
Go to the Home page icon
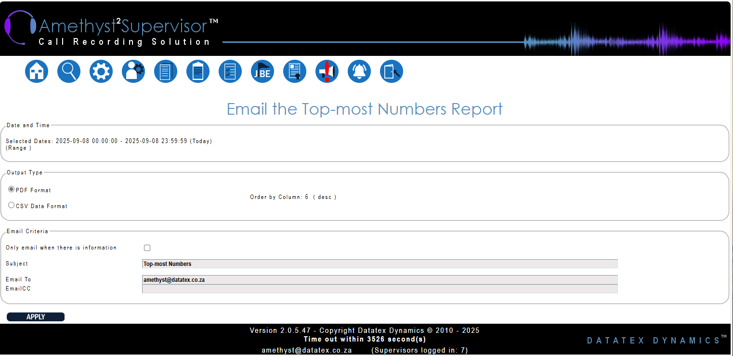[37, 71]
